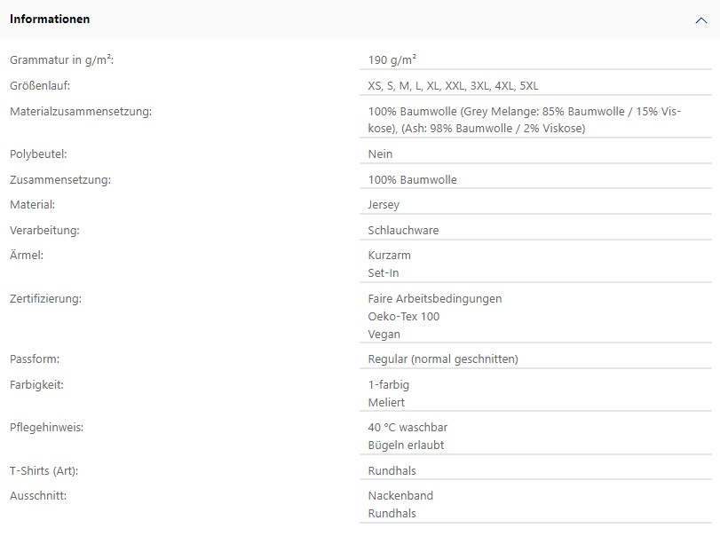Image resolution: width=720 pixels, height=536 pixels.
Task: Select the Faire Arbeitsbedingungen certification
Action: click(x=435, y=299)
